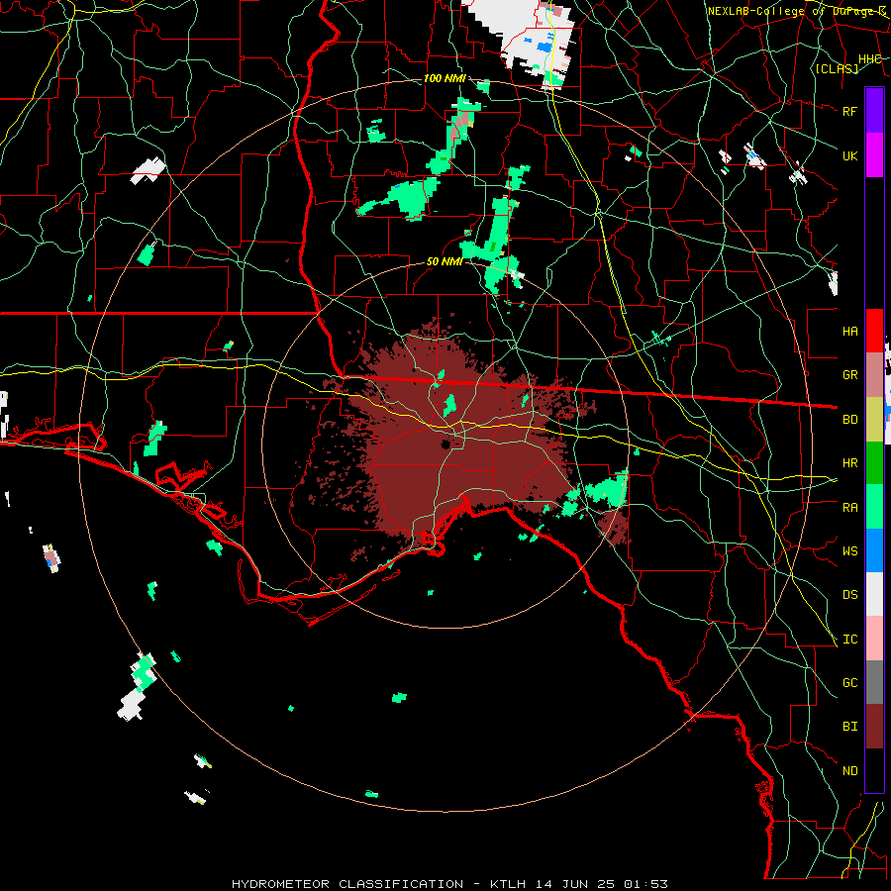Click the gray GC legend color swatch
The image size is (891, 891).
tap(874, 682)
